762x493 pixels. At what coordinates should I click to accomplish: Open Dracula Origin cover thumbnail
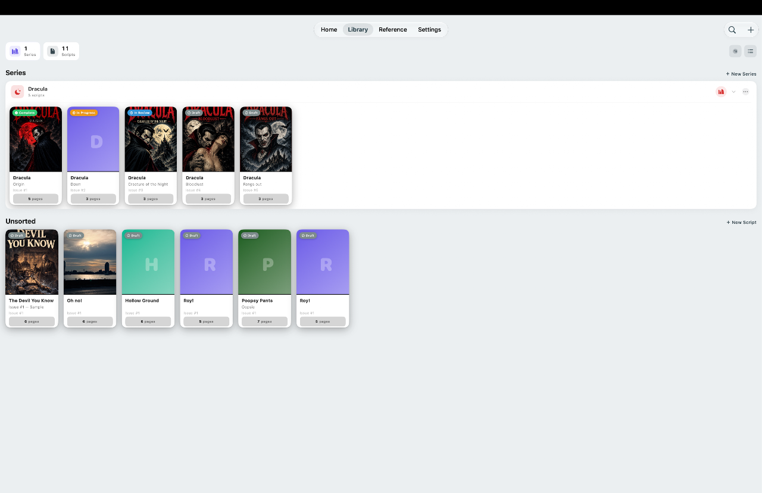click(36, 139)
